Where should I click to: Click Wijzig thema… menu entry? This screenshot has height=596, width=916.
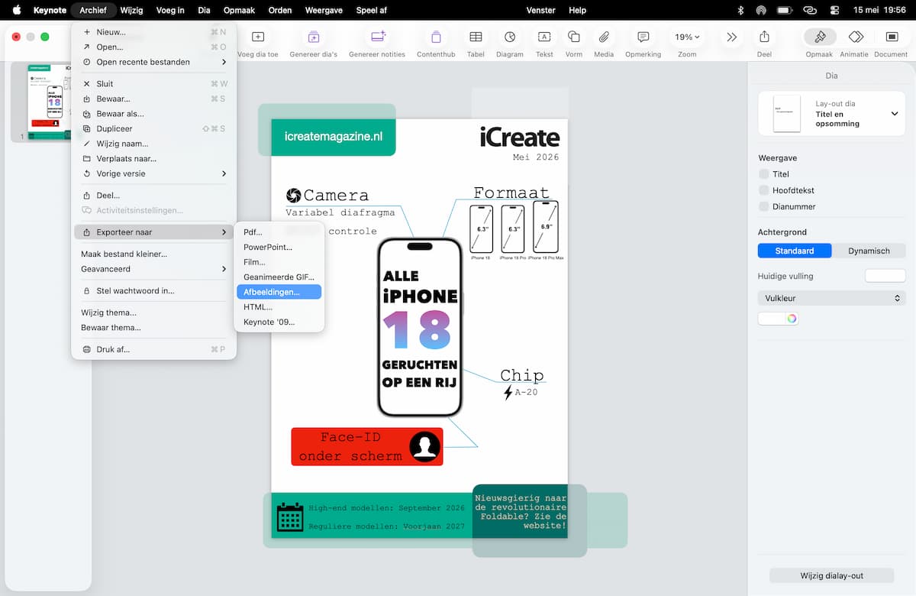[154, 313]
